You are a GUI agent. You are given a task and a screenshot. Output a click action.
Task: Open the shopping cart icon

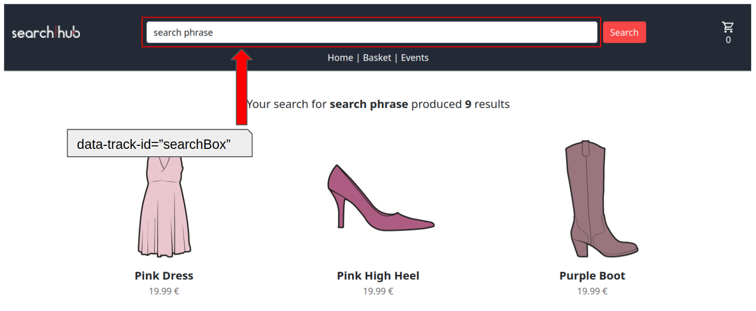click(728, 27)
